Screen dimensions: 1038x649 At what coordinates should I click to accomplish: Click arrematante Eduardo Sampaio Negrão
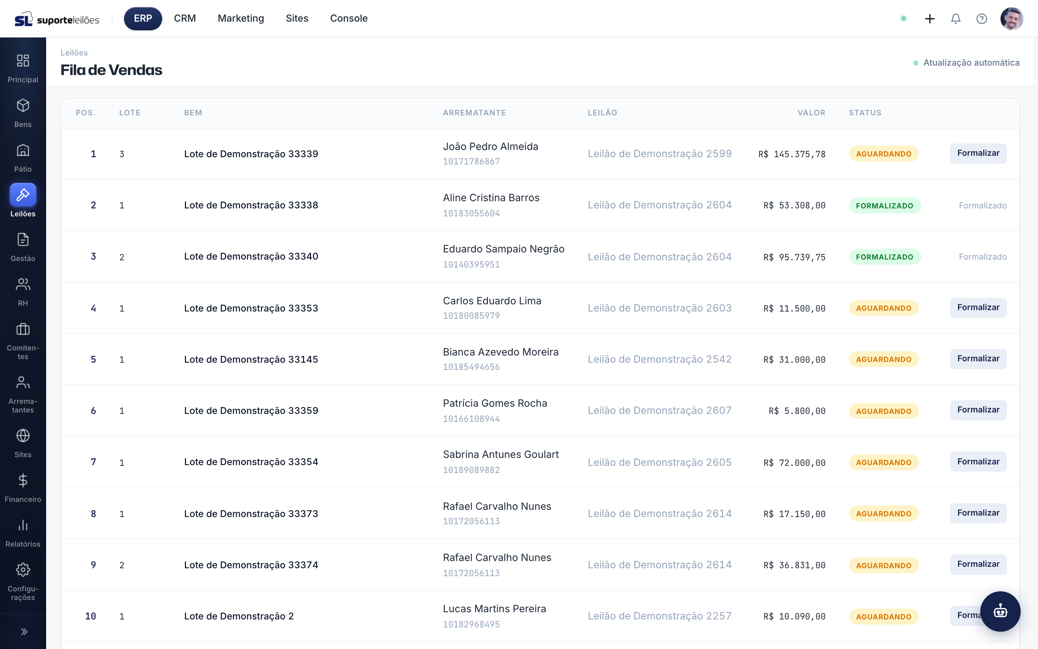click(x=504, y=249)
